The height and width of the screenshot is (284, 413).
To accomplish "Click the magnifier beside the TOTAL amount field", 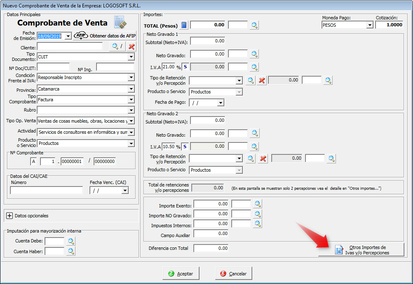I will [x=255, y=25].
